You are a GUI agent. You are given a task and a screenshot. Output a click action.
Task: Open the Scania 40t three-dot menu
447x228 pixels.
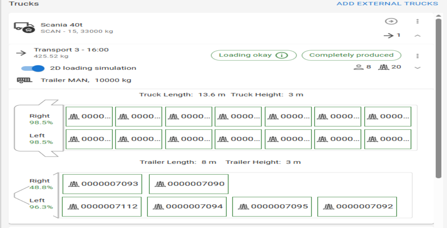click(x=417, y=21)
